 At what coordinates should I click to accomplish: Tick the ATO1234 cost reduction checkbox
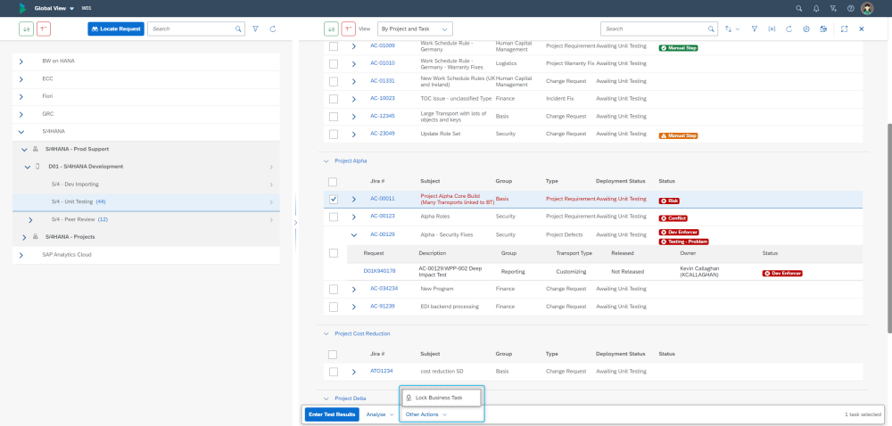334,371
